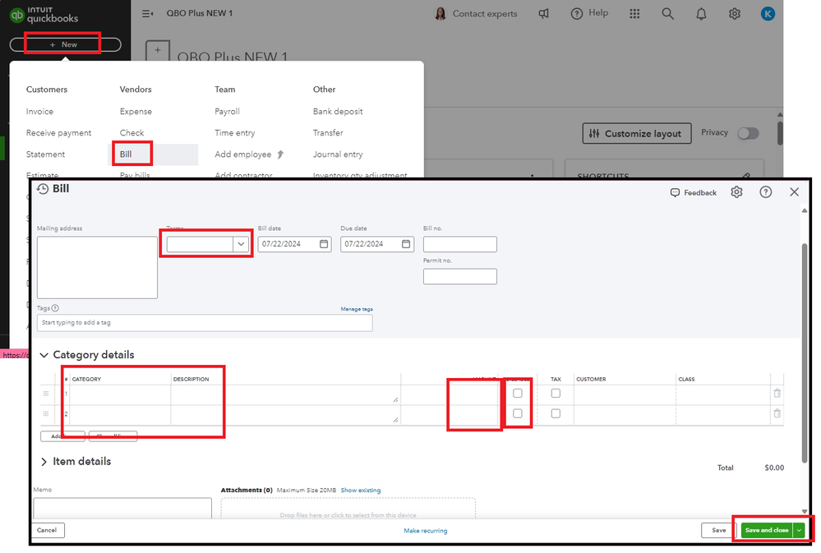
Task: Click the Save and close button
Action: pyautogui.click(x=767, y=530)
